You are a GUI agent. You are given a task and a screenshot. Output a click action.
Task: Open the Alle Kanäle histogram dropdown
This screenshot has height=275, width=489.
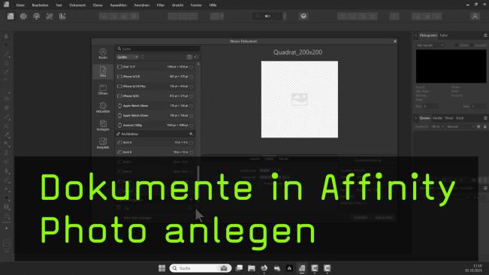pyautogui.click(x=430, y=45)
